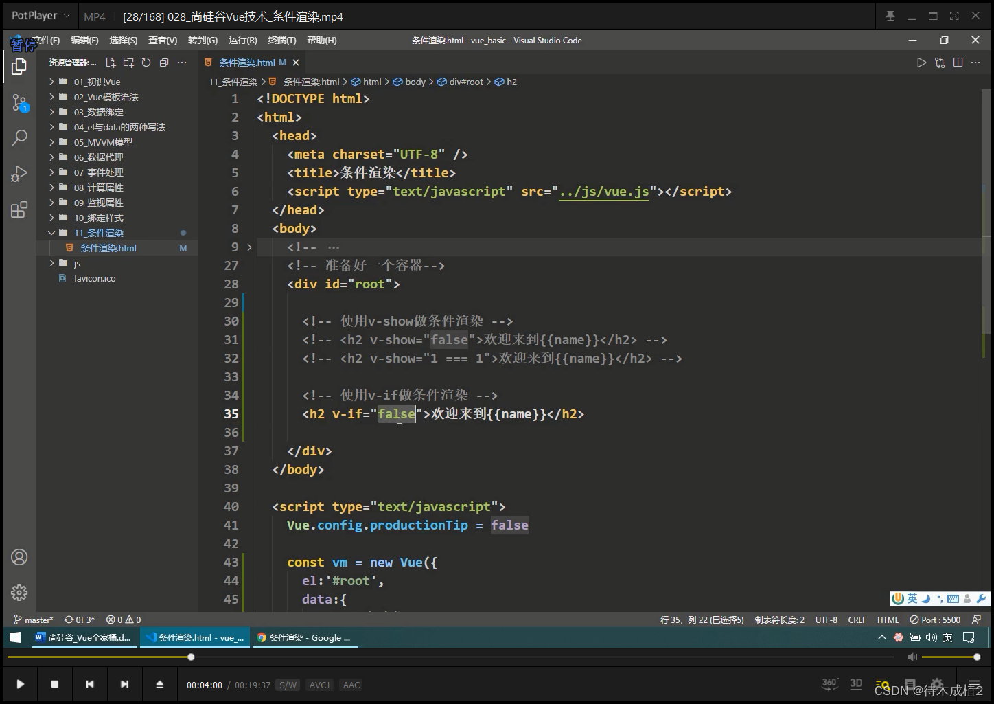Collapse all folders in explorer
The width and height of the screenshot is (994, 704).
(164, 63)
